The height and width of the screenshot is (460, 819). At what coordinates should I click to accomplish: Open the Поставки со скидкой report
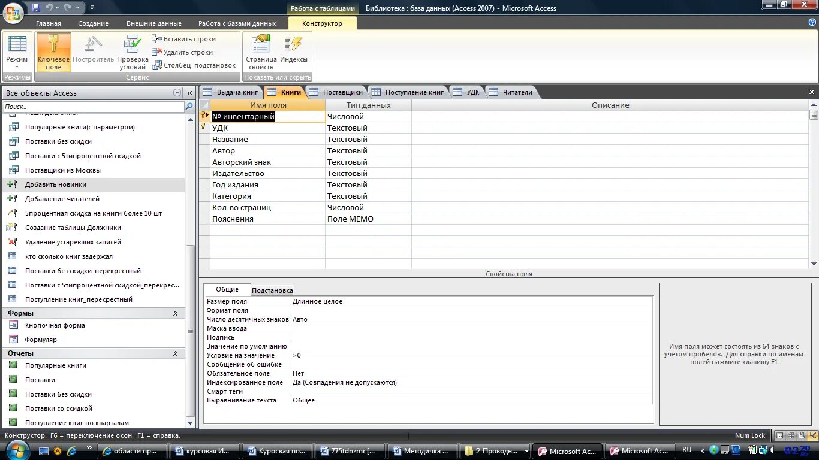click(59, 408)
